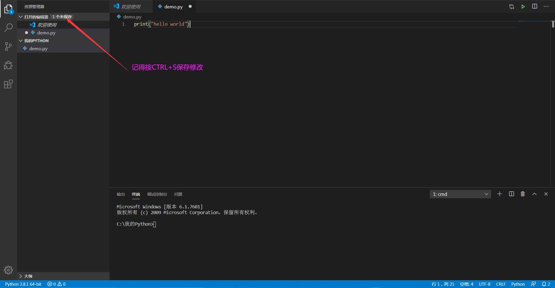Show errors and warnings count in status bar

pyautogui.click(x=56, y=284)
